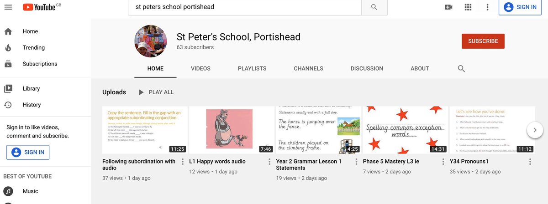Click the channel avatar image
Viewport: 548px width, 204px height.
tap(150, 41)
